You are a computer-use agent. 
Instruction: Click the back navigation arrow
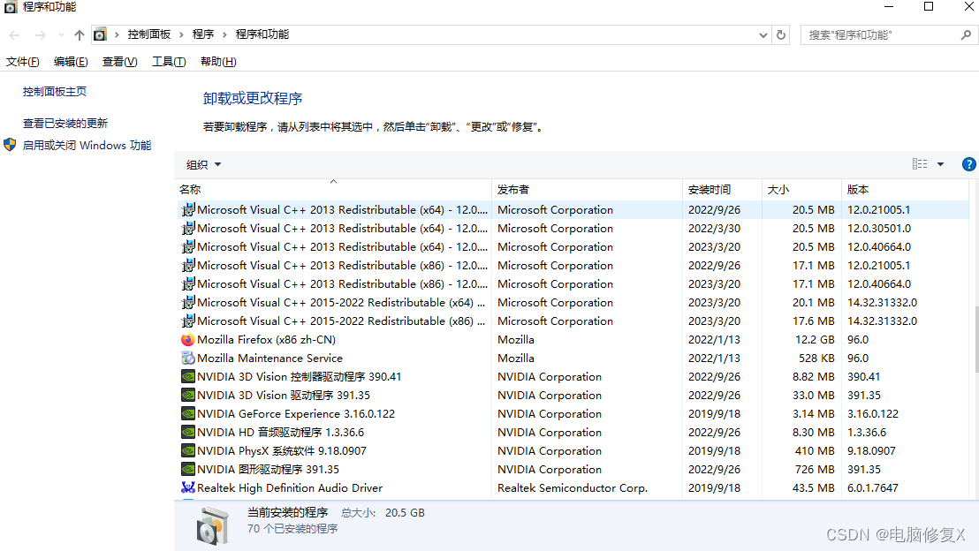tap(14, 35)
